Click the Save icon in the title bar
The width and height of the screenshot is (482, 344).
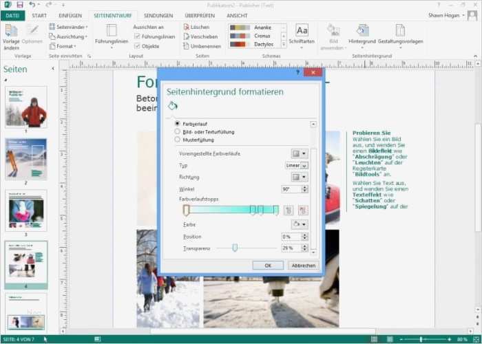[20, 5]
